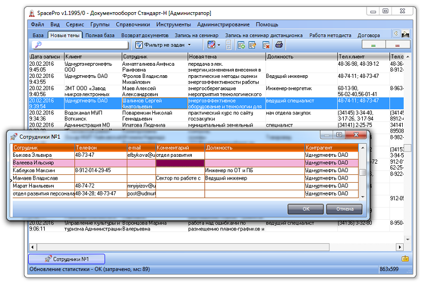Sort by the Дата записи column header
The image size is (425, 285).
coord(46,57)
